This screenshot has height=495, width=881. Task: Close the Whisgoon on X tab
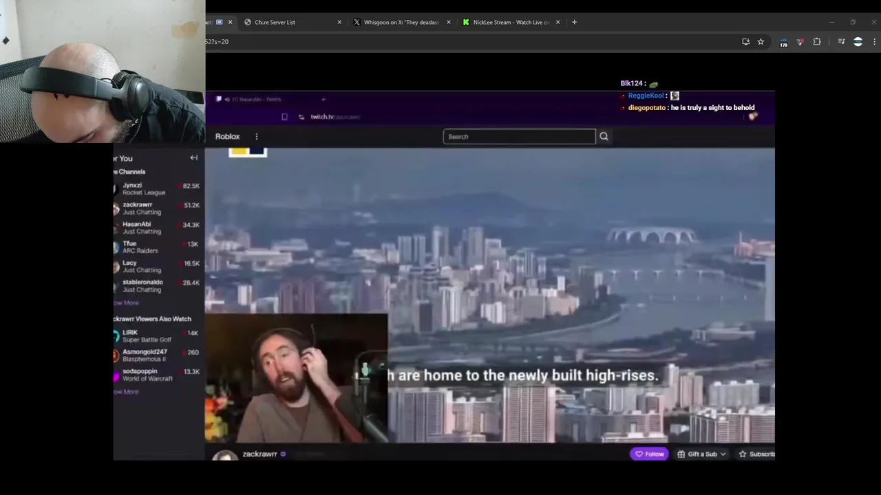(449, 22)
